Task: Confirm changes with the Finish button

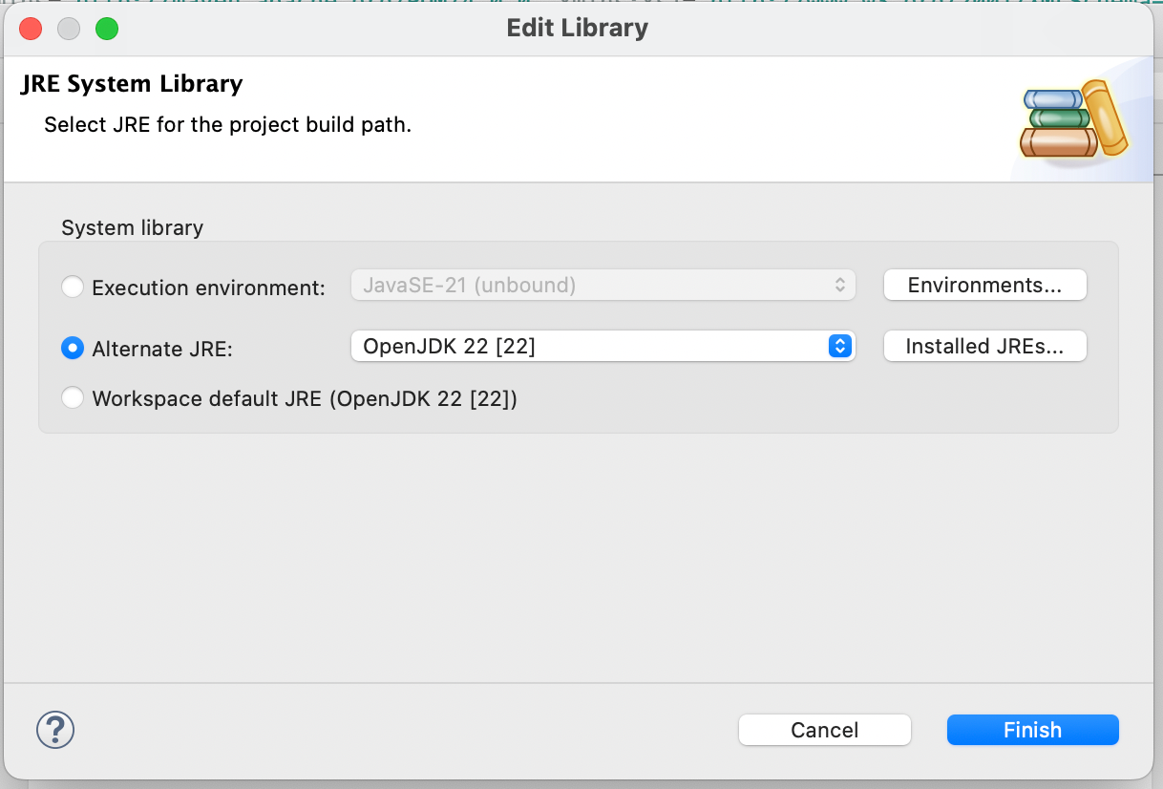Action: (1032, 730)
